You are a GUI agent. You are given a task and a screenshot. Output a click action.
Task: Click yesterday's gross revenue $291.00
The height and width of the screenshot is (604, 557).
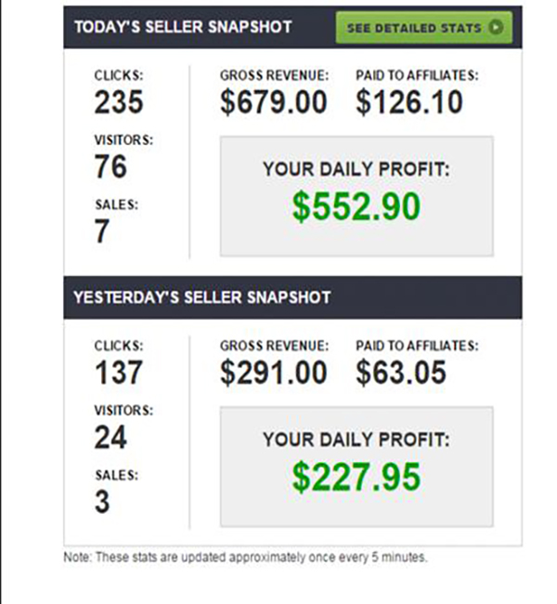point(274,373)
